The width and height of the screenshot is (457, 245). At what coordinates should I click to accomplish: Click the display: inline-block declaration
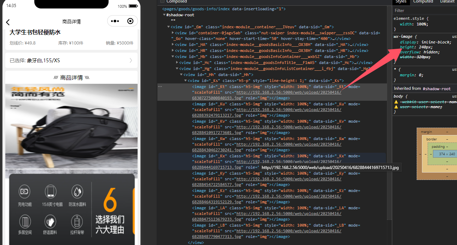[x=426, y=42]
